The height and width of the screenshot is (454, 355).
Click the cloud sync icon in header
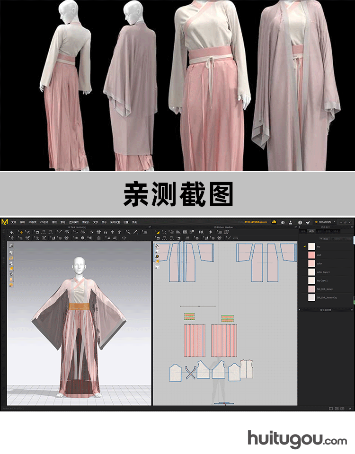pyautogui.click(x=274, y=222)
